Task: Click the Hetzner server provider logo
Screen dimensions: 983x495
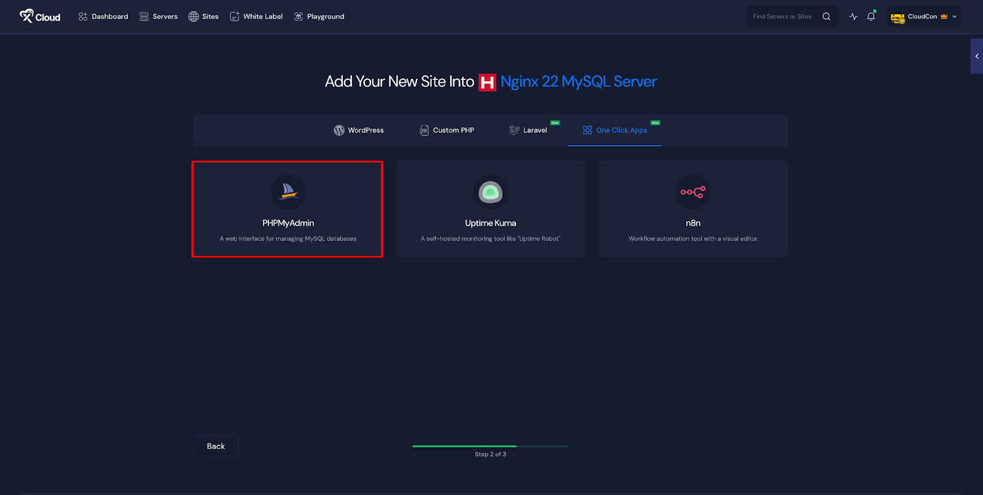Action: [487, 82]
